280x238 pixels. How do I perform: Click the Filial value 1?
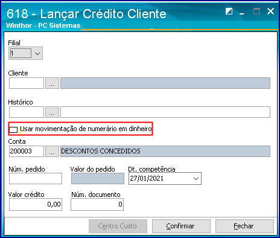[11, 54]
